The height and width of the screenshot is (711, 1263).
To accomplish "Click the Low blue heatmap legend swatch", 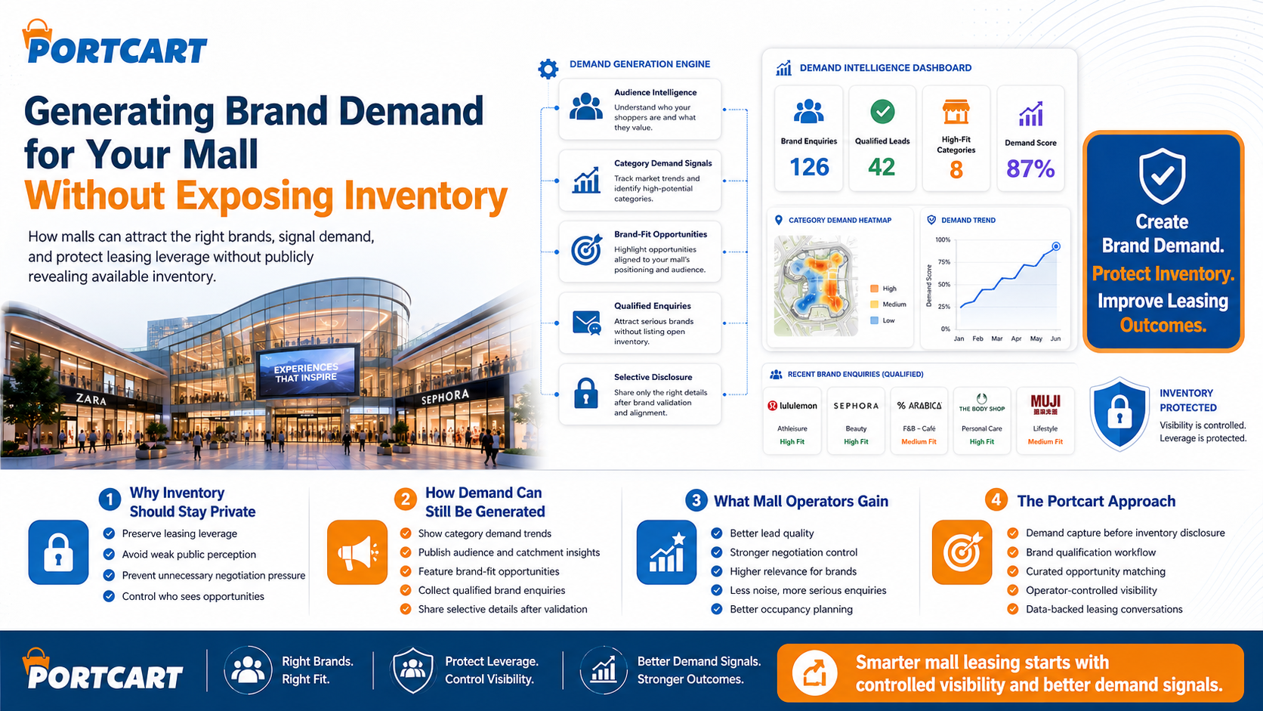I will coord(875,320).
